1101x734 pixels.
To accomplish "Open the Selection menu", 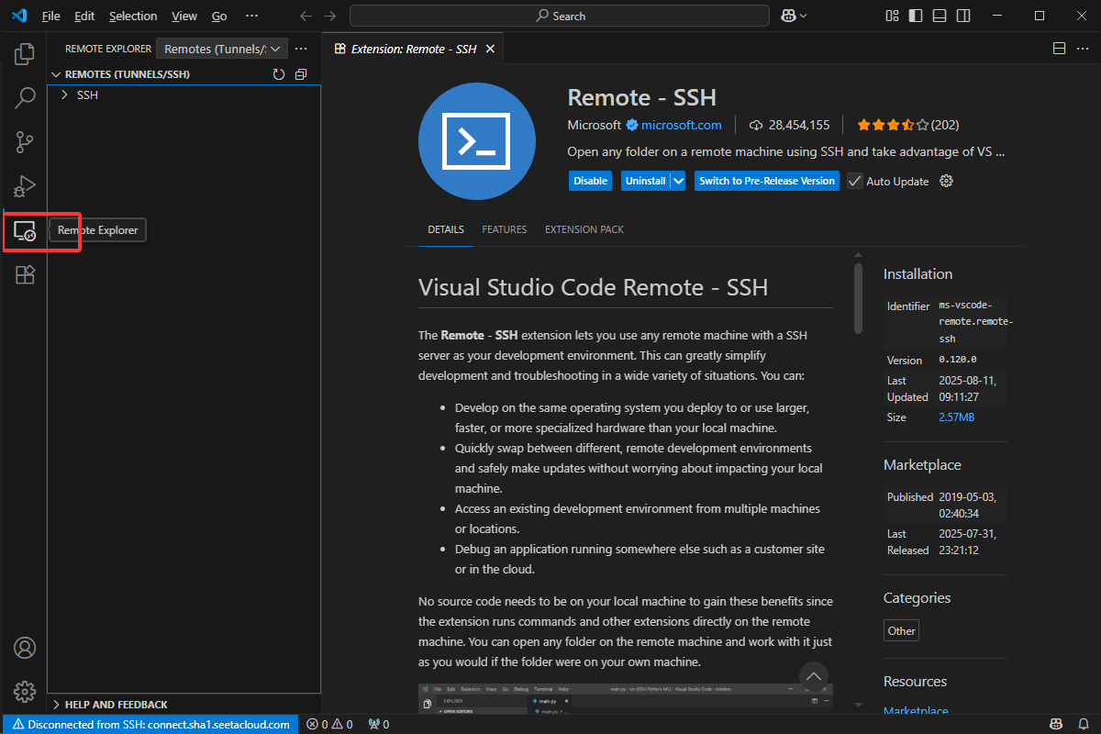I will coord(133,16).
